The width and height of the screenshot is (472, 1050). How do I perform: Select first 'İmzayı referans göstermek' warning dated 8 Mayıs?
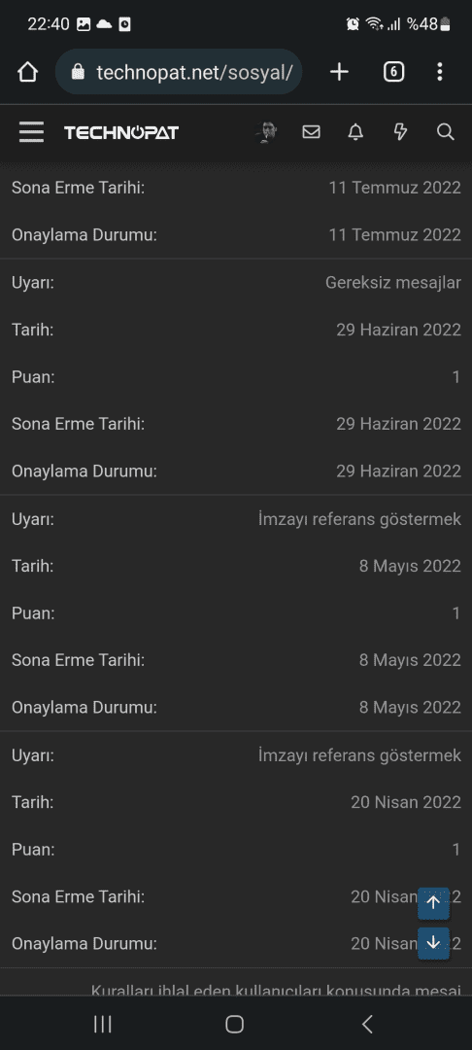(x=359, y=519)
